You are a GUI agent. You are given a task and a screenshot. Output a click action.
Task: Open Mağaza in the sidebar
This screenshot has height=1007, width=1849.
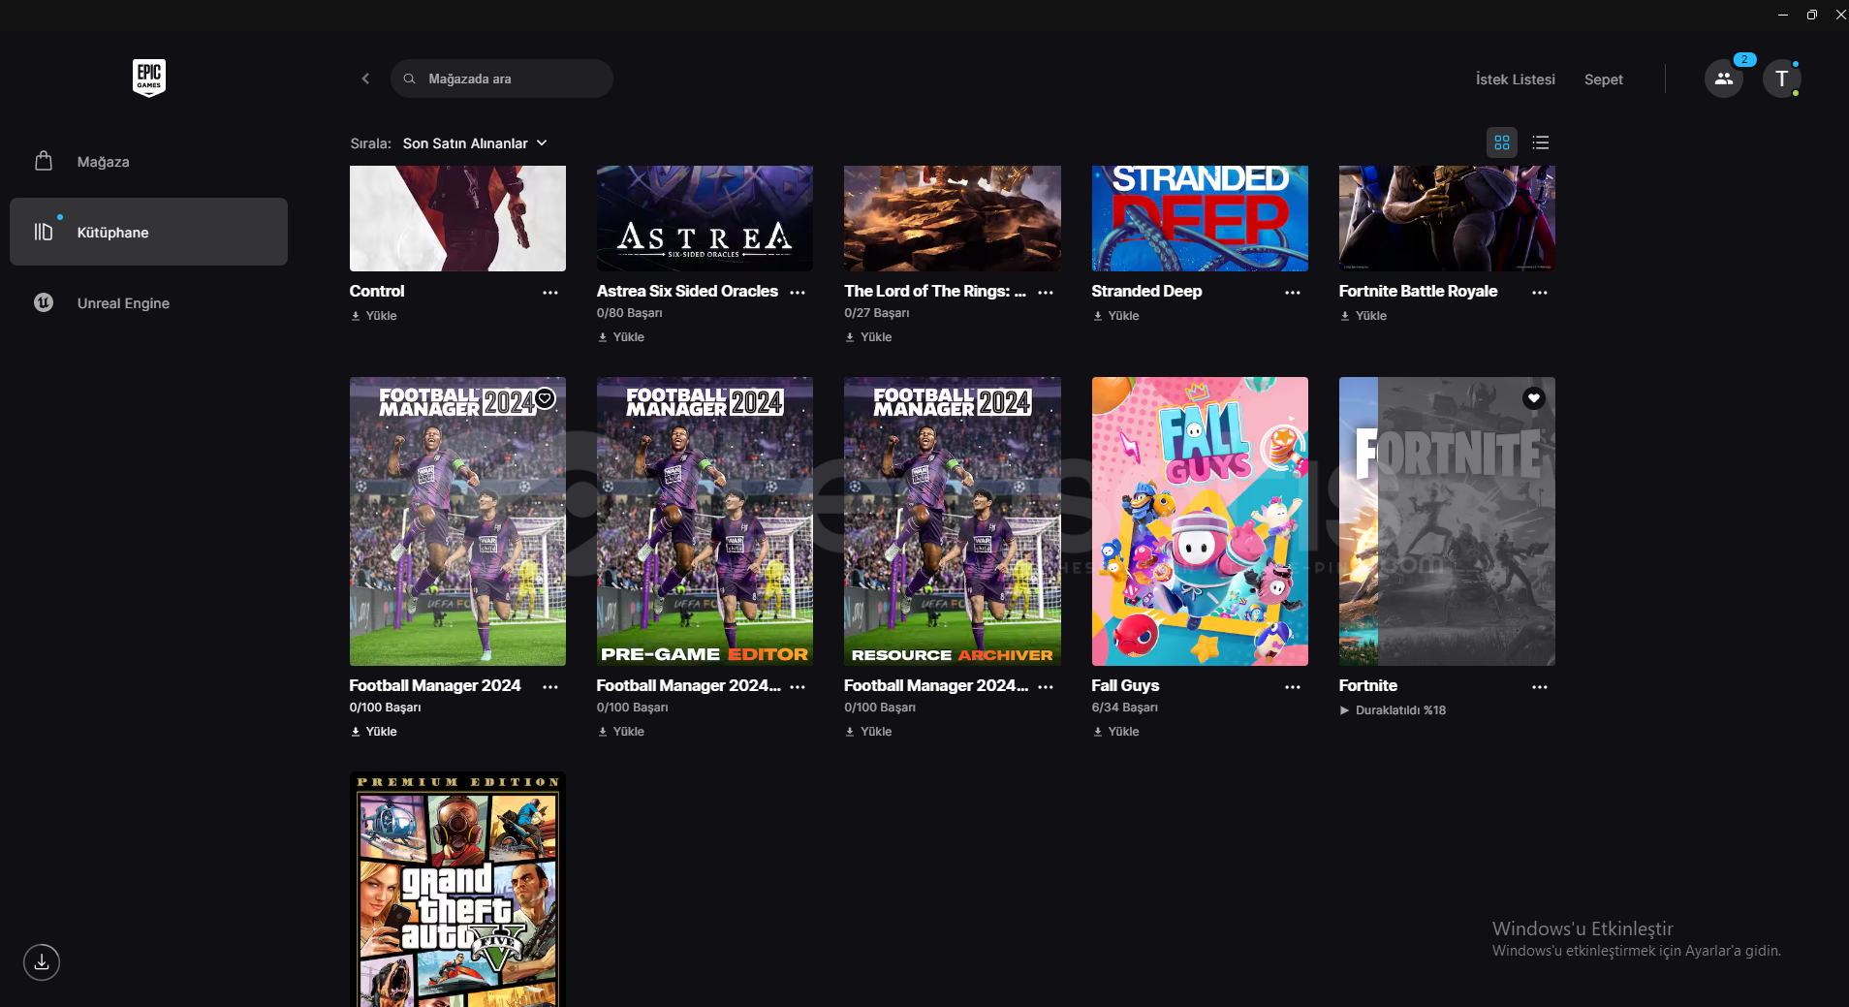click(148, 162)
